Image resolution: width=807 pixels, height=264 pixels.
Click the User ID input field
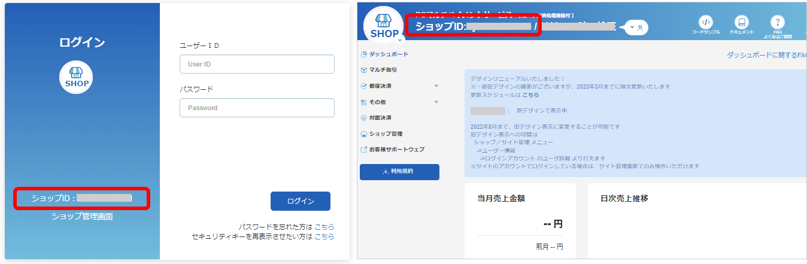click(257, 64)
